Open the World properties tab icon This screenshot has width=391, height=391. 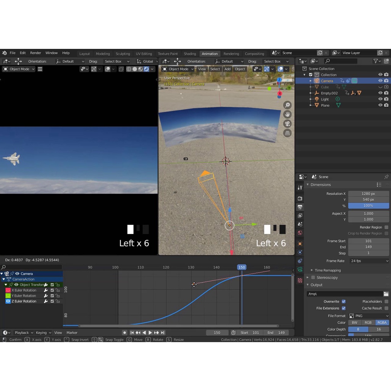pos(300,233)
